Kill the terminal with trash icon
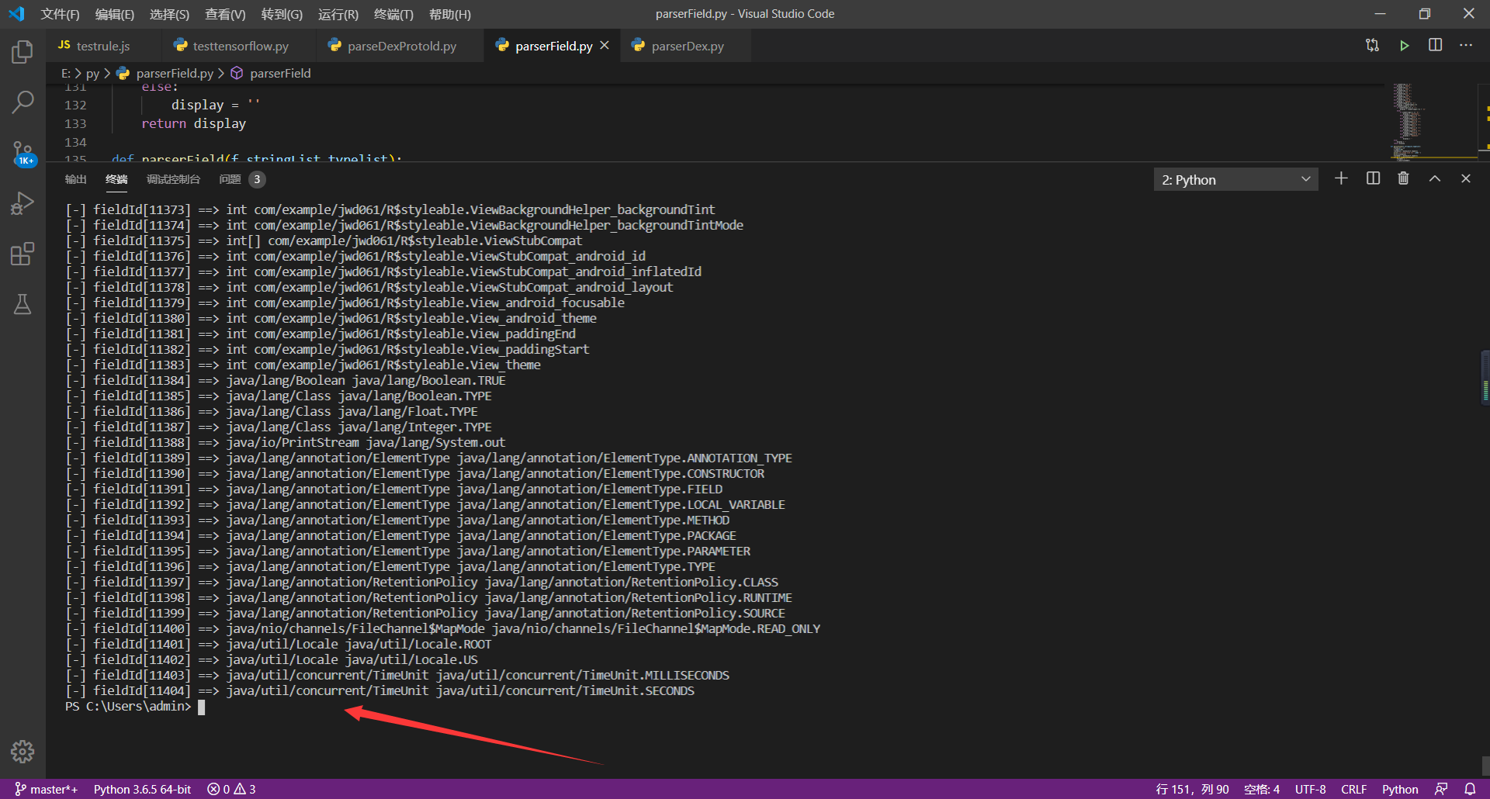 point(1403,178)
